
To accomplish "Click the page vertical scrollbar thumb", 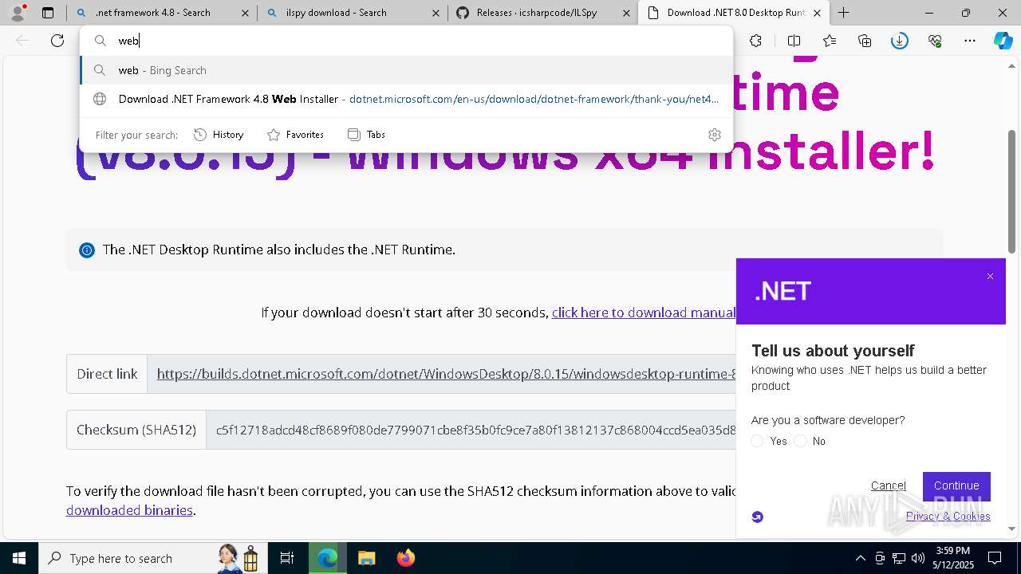I will pyautogui.click(x=1011, y=191).
